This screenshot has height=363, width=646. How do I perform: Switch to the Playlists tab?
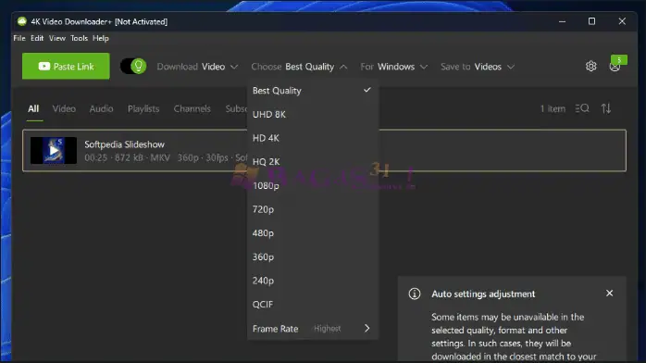tap(143, 108)
